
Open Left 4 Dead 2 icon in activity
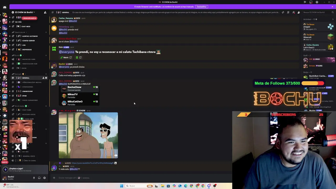tap(330, 47)
